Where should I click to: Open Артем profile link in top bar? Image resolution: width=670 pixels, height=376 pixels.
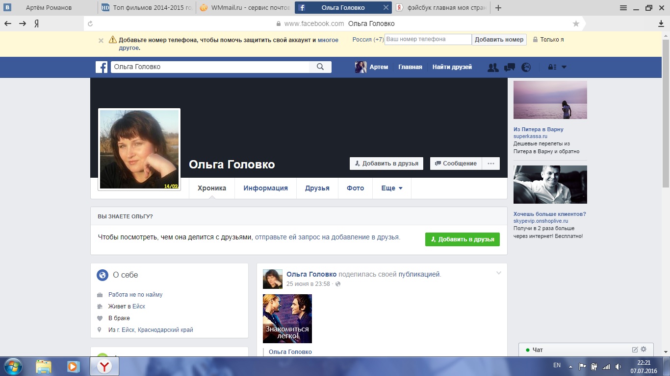(x=372, y=67)
